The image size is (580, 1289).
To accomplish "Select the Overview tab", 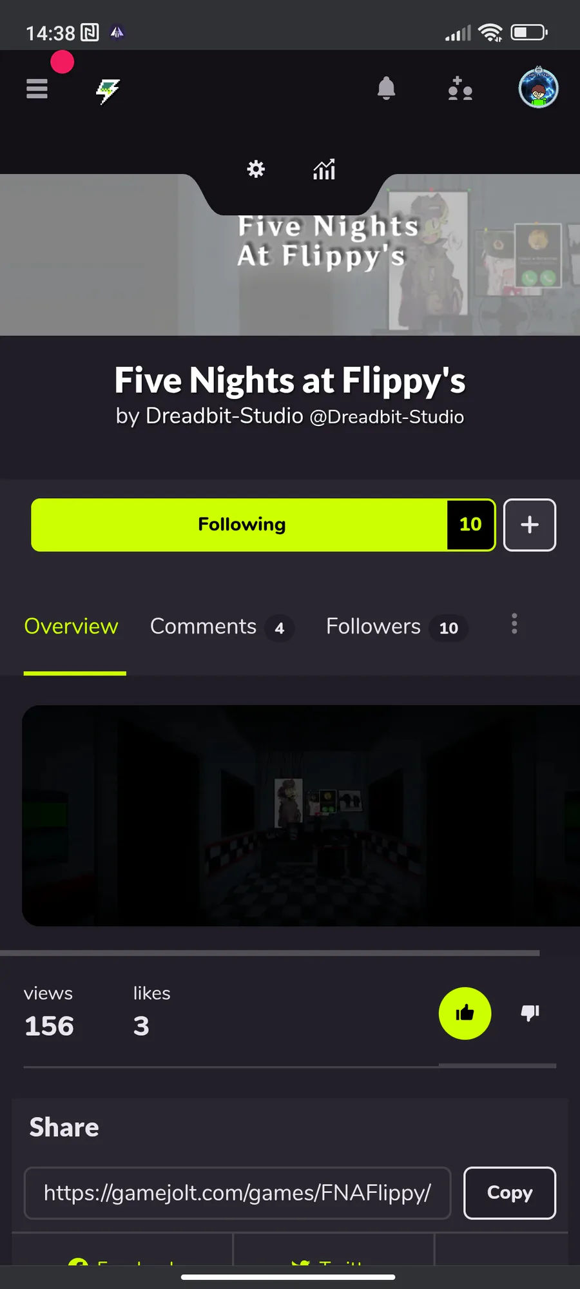I will click(71, 626).
